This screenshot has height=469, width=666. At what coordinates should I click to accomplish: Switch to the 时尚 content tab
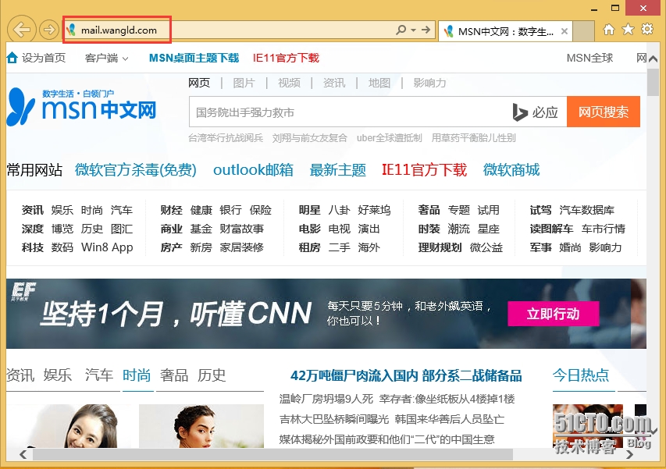[x=137, y=375]
